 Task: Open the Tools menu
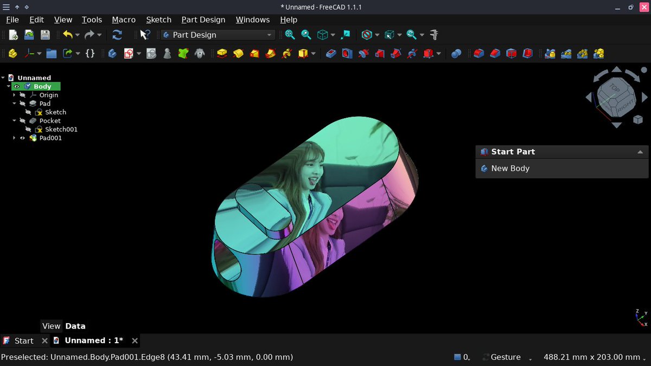click(92, 20)
